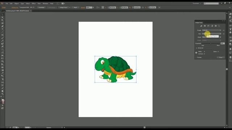Image resolution: width=232 pixels, height=130 pixels.
Task: Open the View dropdown in Image Trace
Action: (x=212, y=34)
